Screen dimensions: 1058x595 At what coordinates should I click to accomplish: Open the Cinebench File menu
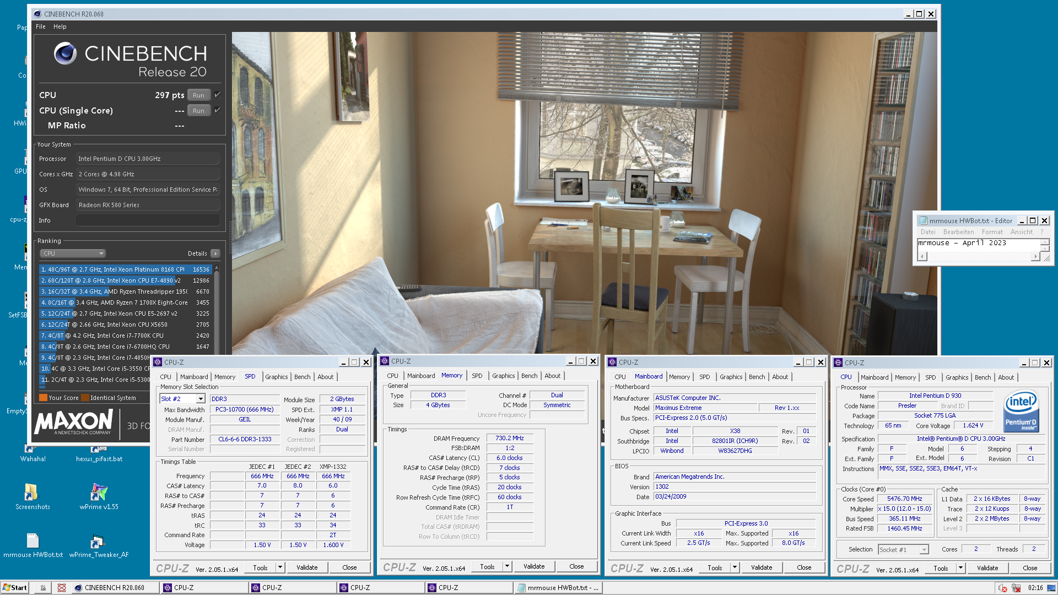[x=41, y=26]
